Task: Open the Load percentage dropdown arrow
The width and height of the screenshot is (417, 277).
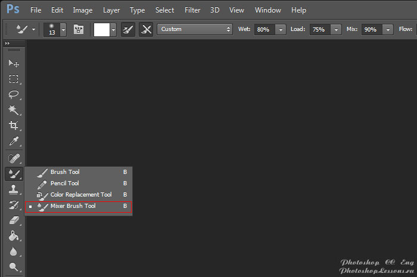Action: click(336, 30)
